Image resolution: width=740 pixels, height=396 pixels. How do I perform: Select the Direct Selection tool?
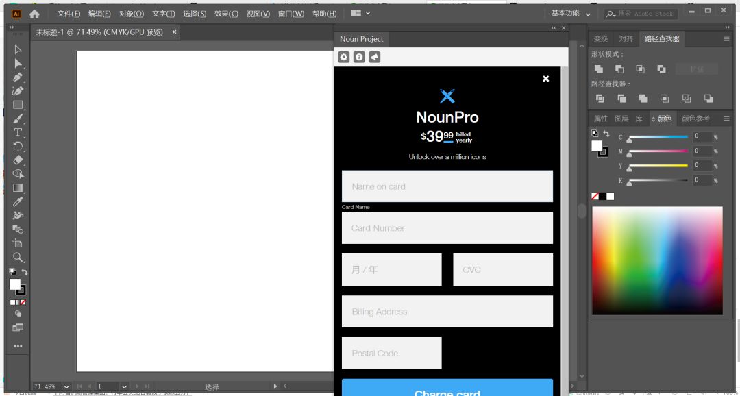(x=18, y=63)
